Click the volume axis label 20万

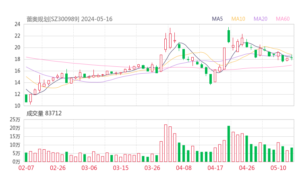(15, 128)
